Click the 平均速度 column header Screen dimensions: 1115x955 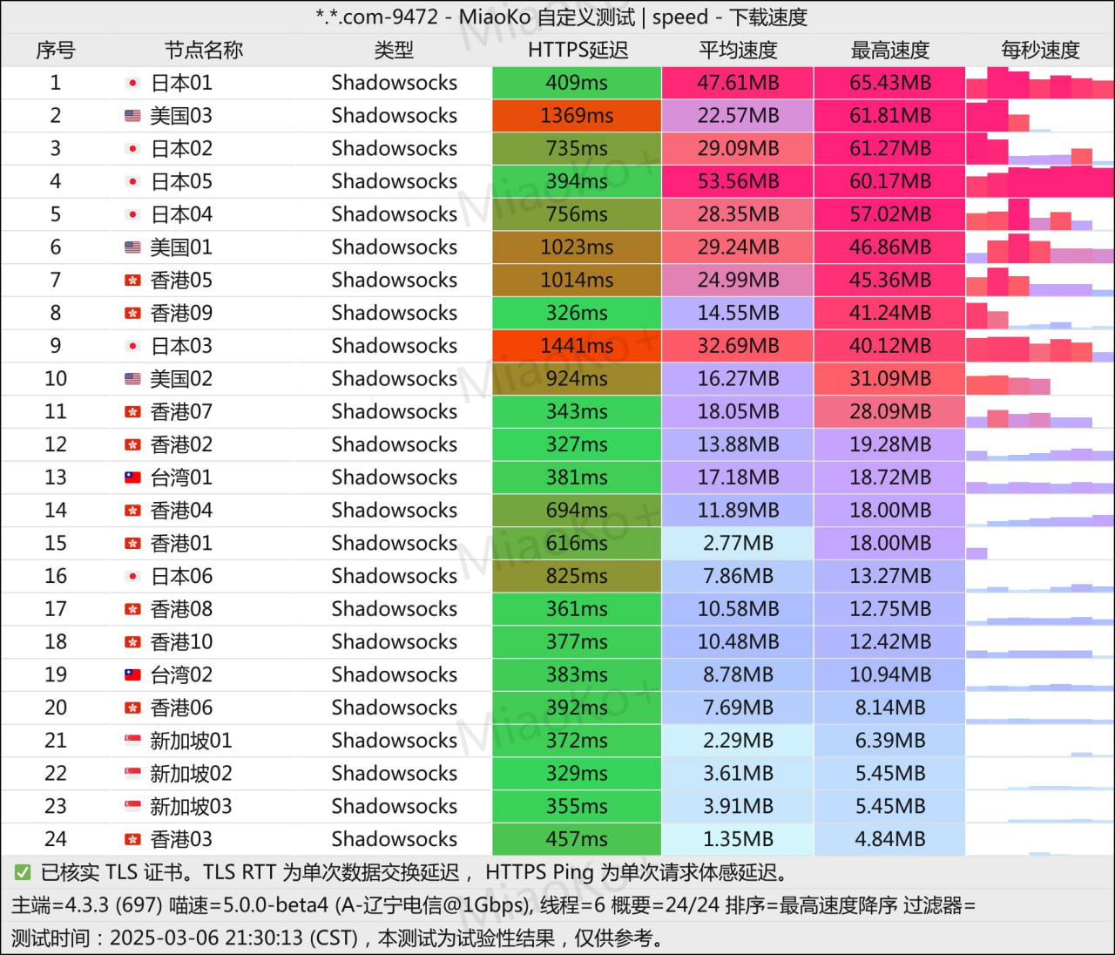coord(738,51)
